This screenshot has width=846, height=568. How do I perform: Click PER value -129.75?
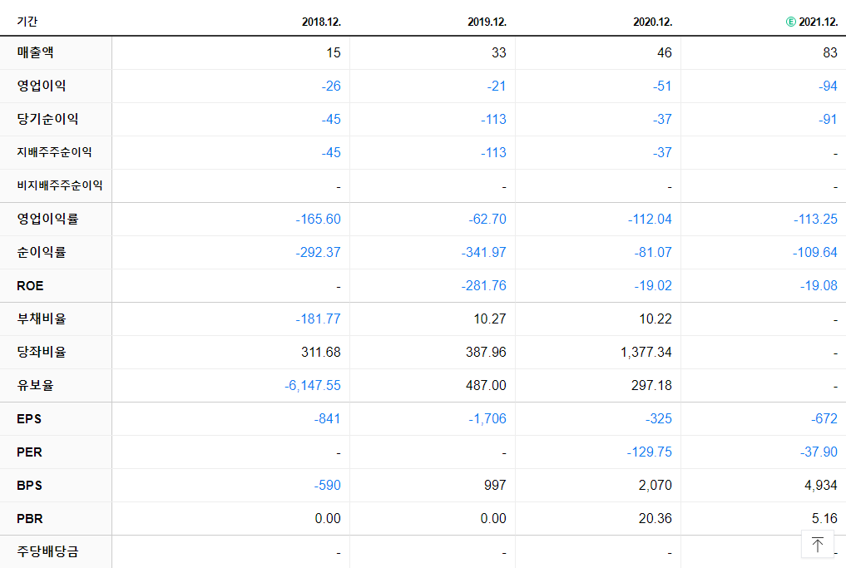pos(650,452)
